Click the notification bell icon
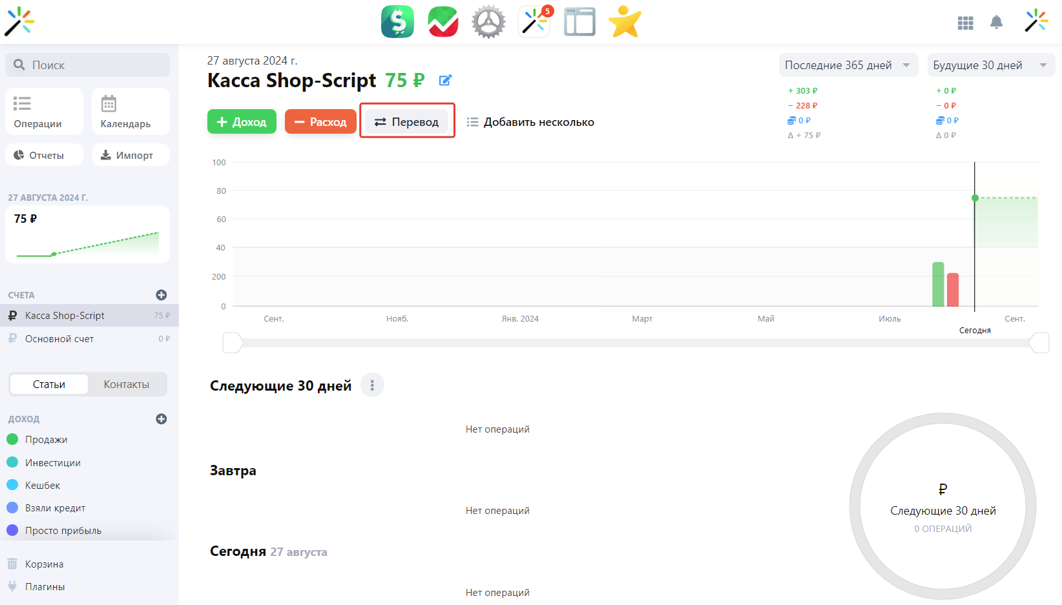Screen dimensions: 1062x605 [x=996, y=23]
